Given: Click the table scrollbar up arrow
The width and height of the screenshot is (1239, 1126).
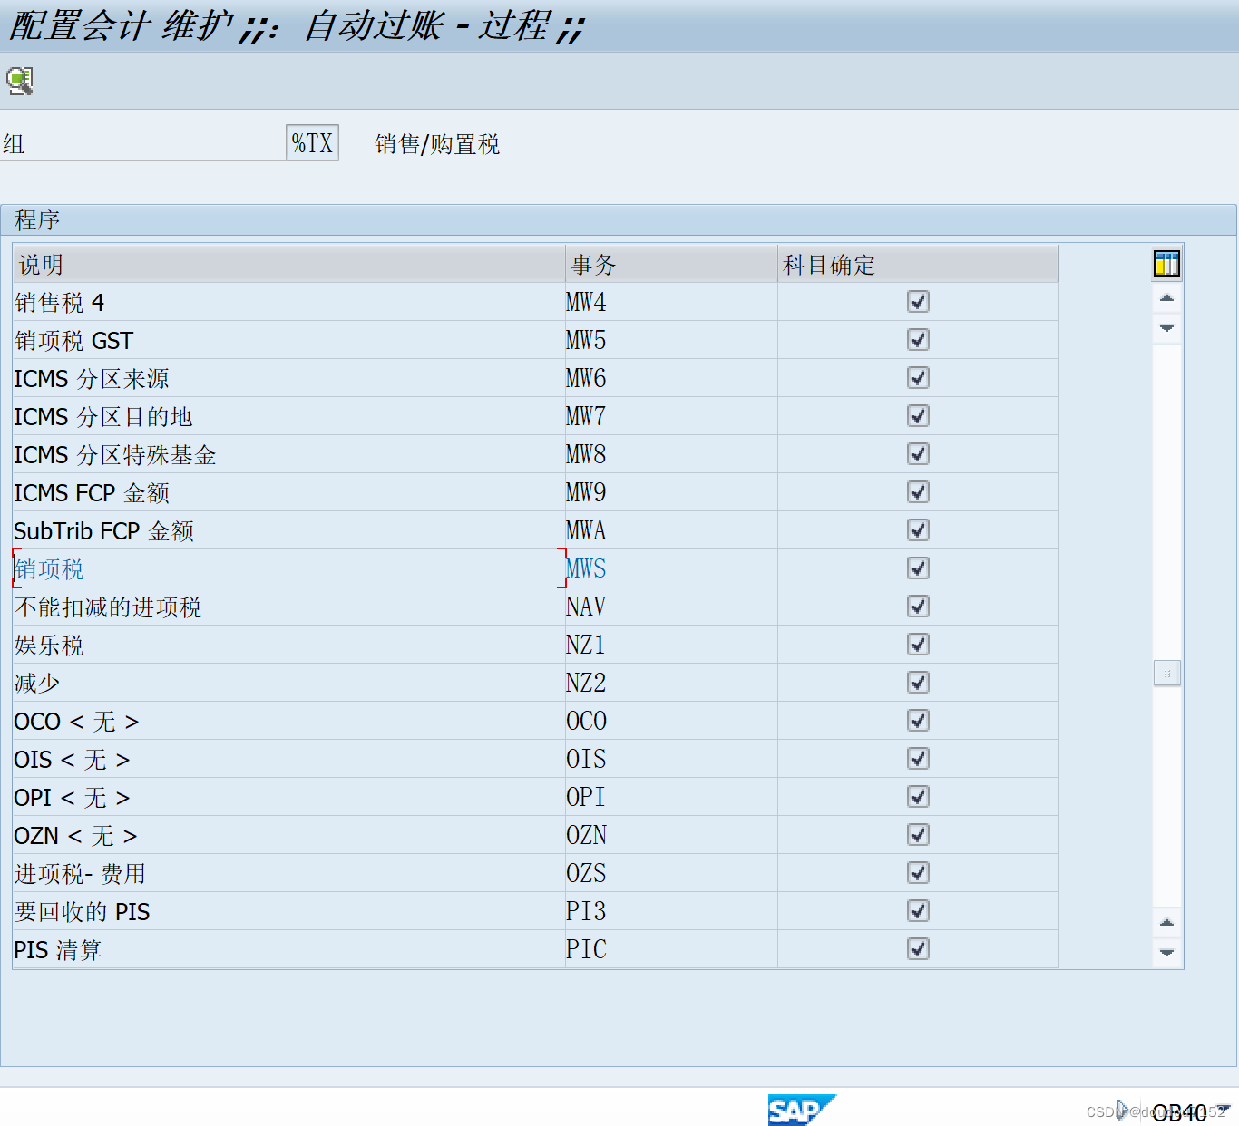Looking at the screenshot, I should tap(1166, 298).
